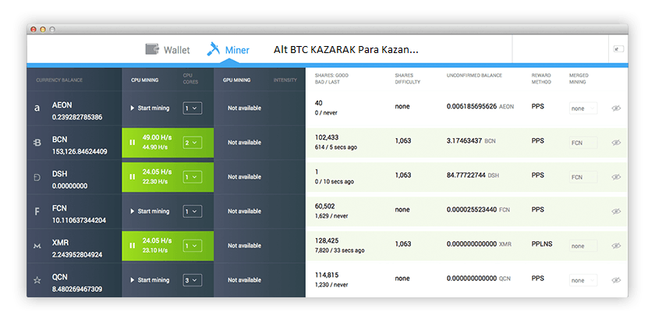
Task: Open BCN merged mining FCN dropdown
Action: (x=583, y=143)
